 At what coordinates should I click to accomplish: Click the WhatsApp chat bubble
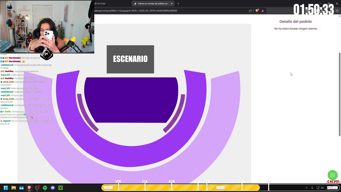click(x=332, y=175)
